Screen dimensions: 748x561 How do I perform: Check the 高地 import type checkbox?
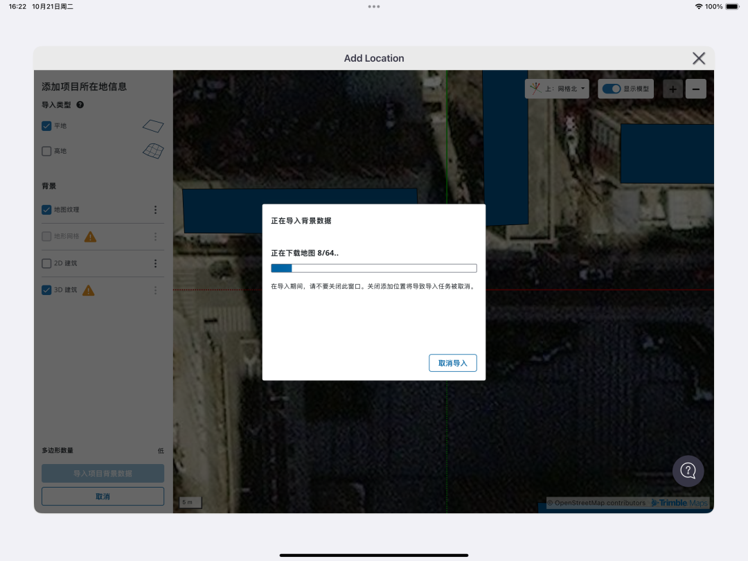pyautogui.click(x=47, y=151)
